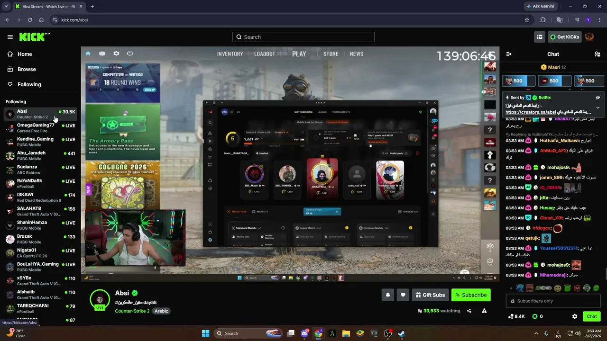Open Kendine_Gaming channel in the sidebar

point(40,142)
